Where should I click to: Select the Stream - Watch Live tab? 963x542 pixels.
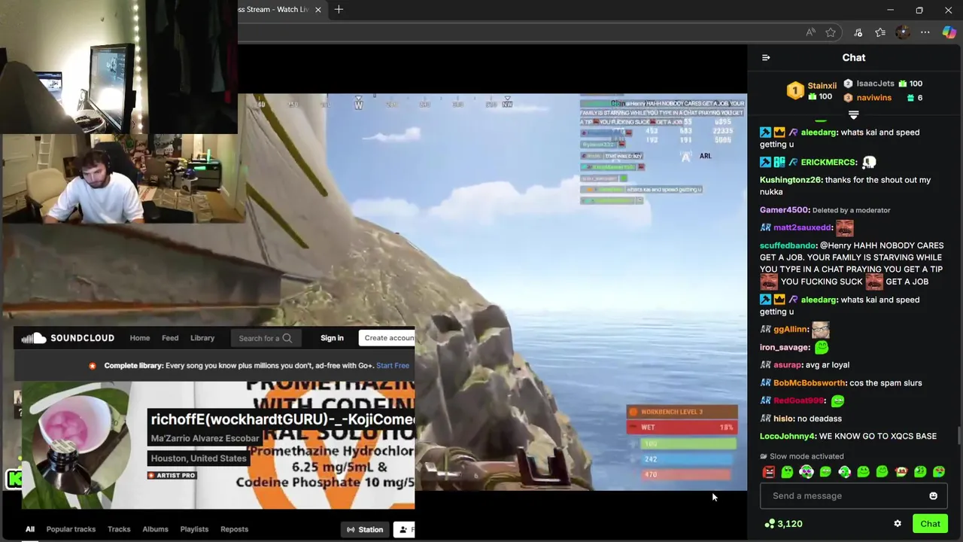pos(274,10)
